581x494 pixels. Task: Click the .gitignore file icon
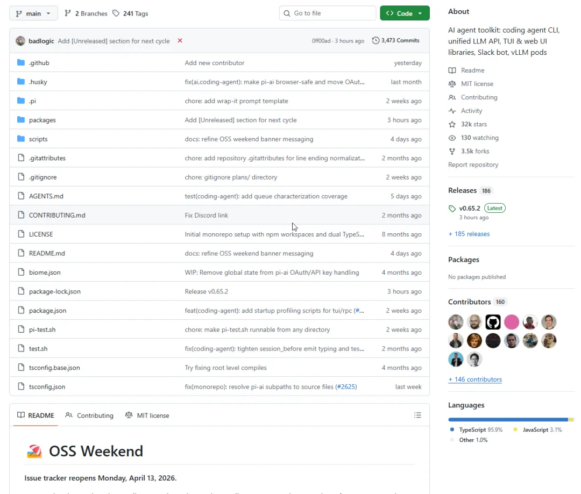click(x=21, y=177)
